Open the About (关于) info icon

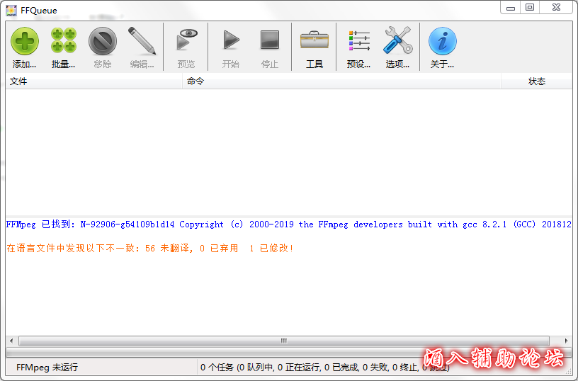442,41
